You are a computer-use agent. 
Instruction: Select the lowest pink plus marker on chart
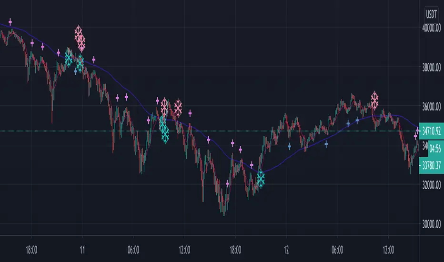pyautogui.click(x=227, y=184)
